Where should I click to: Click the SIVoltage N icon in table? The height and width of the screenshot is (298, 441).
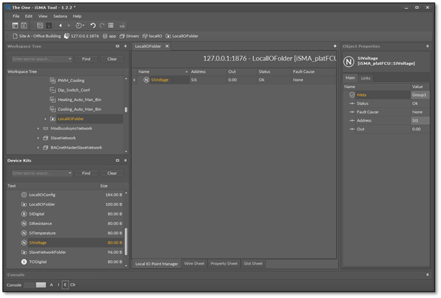pos(146,80)
